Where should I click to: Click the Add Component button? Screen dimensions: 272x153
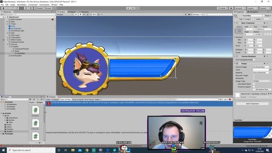(x=252, y=104)
